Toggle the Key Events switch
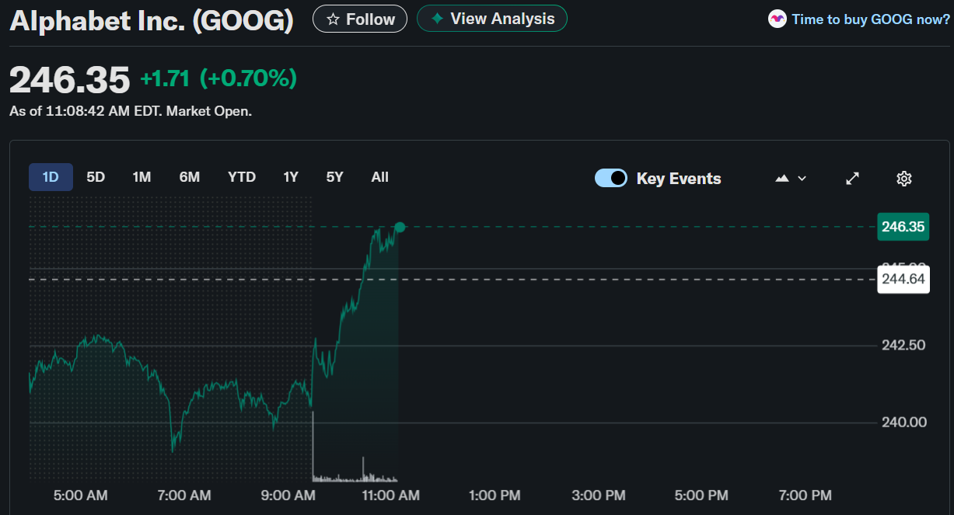Image resolution: width=954 pixels, height=515 pixels. point(611,179)
